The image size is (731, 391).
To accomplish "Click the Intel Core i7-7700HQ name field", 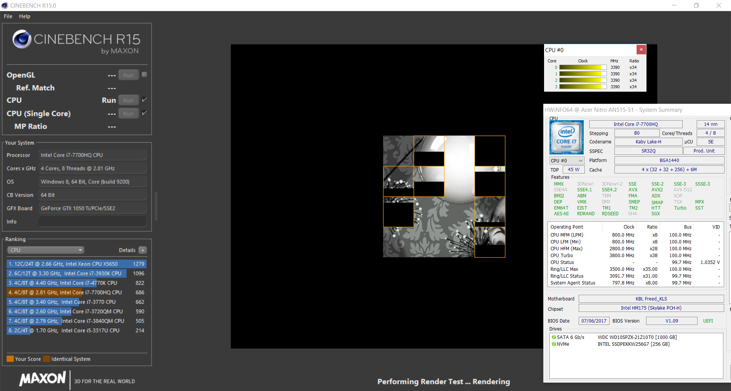I will click(x=636, y=124).
